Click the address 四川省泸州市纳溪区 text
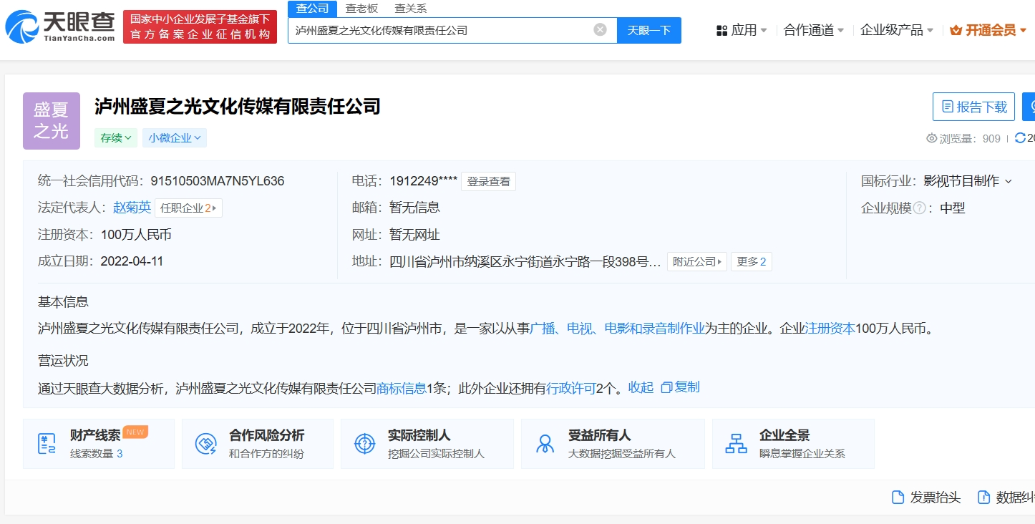Viewport: 1035px width, 524px height. coord(525,262)
